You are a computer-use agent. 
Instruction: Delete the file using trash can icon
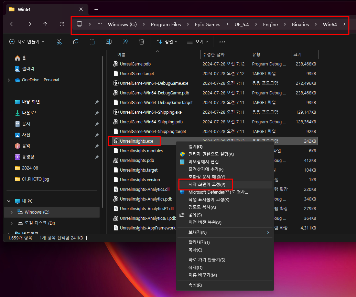[142, 42]
